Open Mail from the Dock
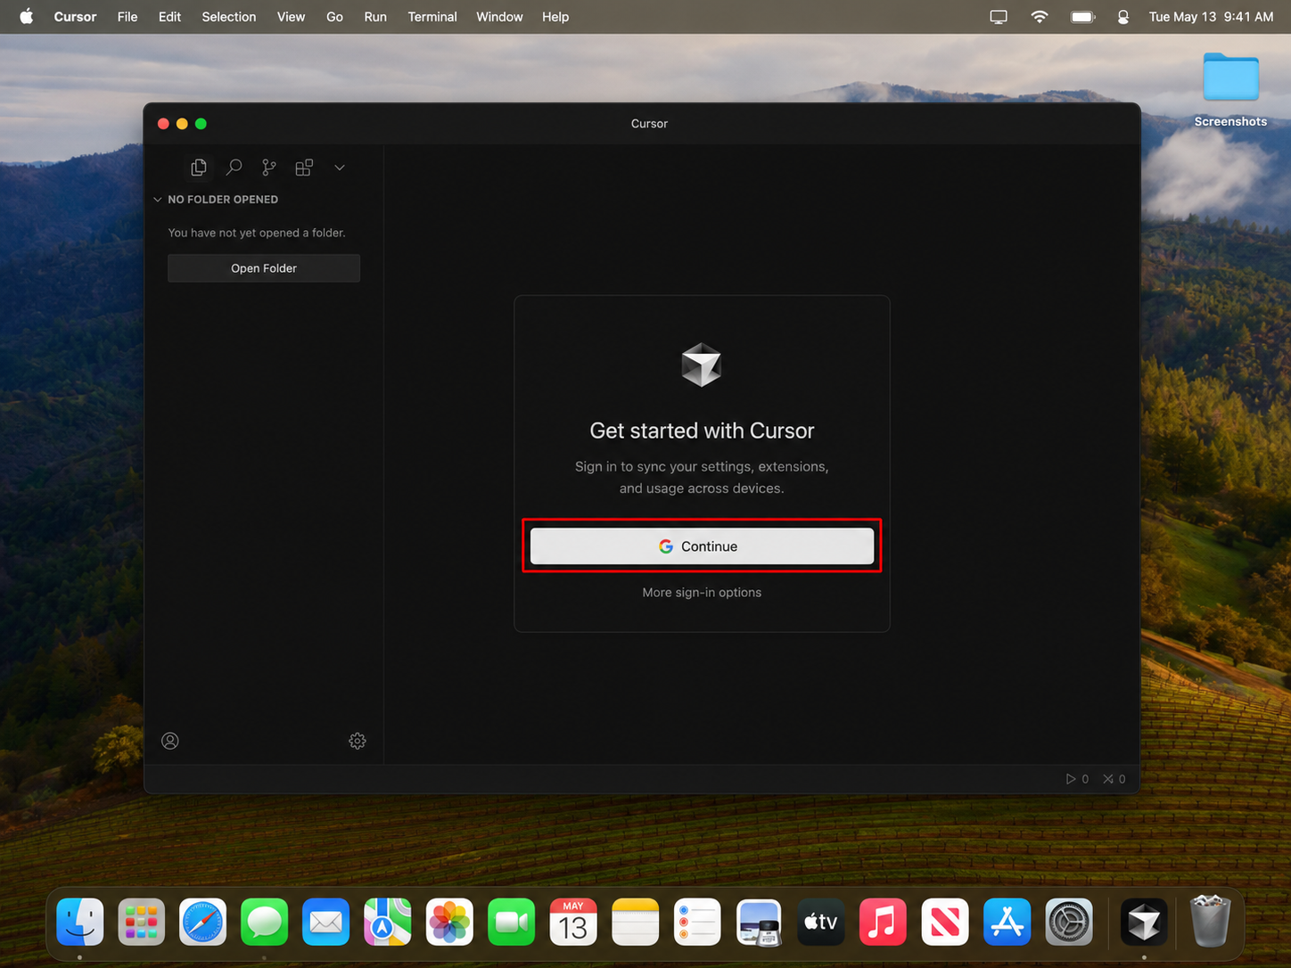 326,922
